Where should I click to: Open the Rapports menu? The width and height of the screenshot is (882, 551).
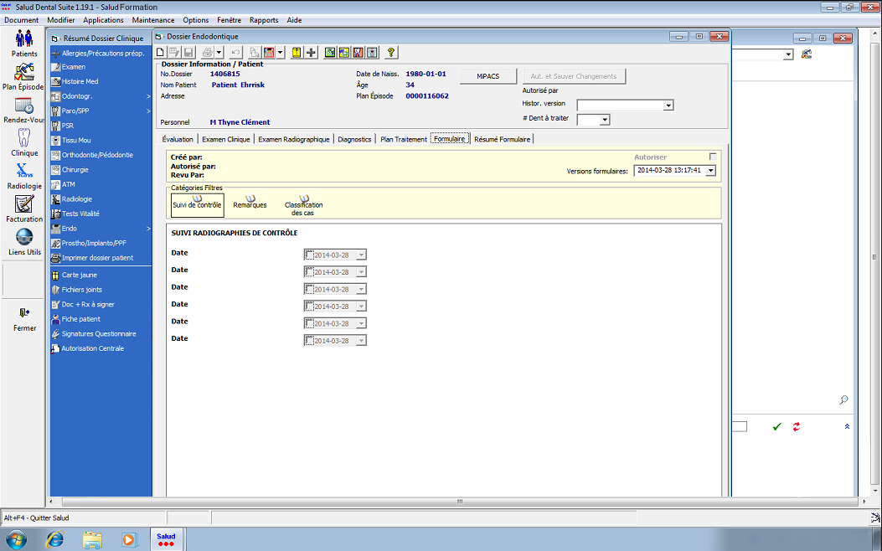point(264,20)
